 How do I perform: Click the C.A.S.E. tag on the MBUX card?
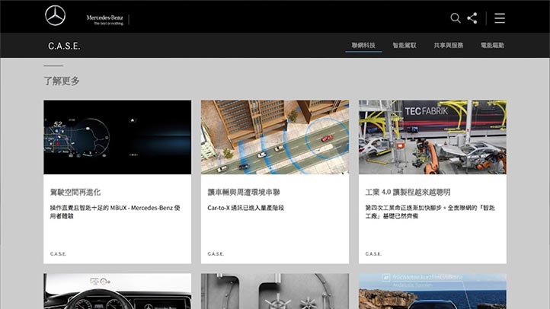[x=58, y=253]
